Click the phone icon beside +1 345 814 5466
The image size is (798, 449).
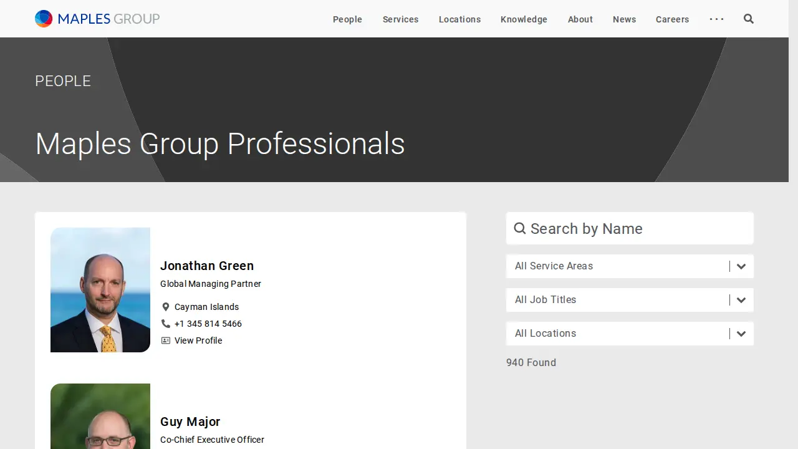tap(166, 324)
